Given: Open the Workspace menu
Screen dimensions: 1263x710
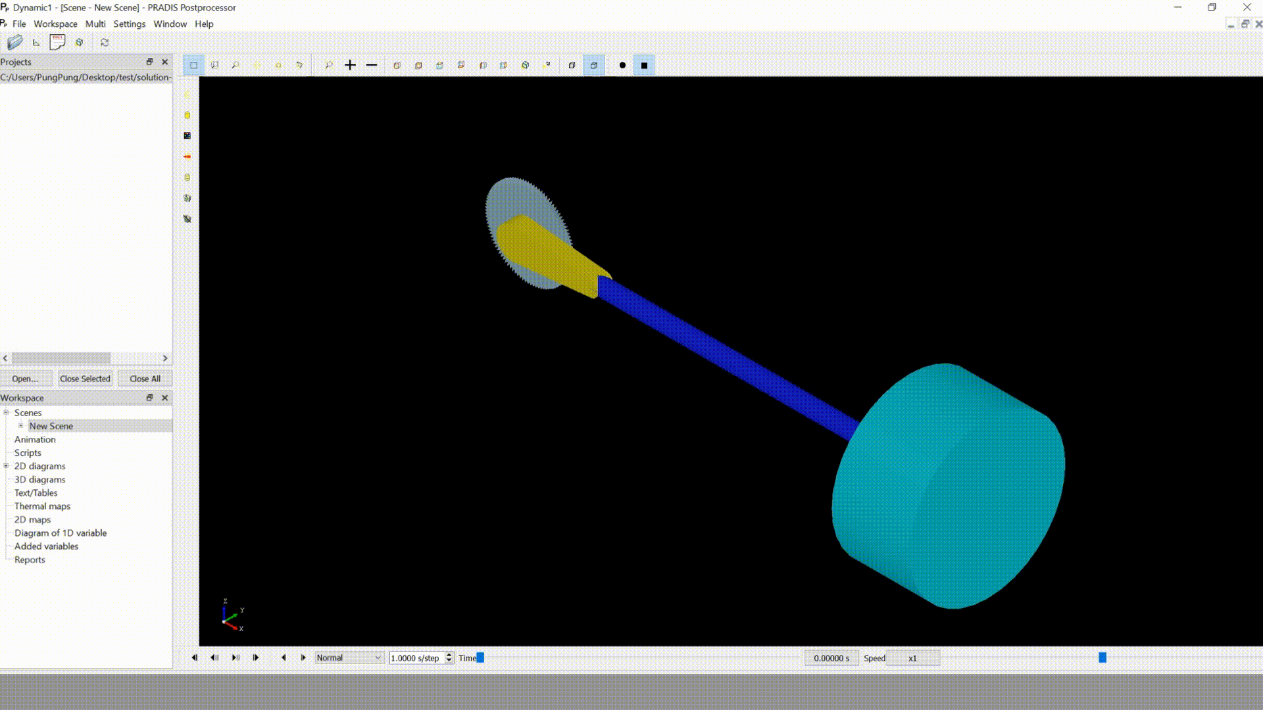Looking at the screenshot, I should tap(55, 24).
